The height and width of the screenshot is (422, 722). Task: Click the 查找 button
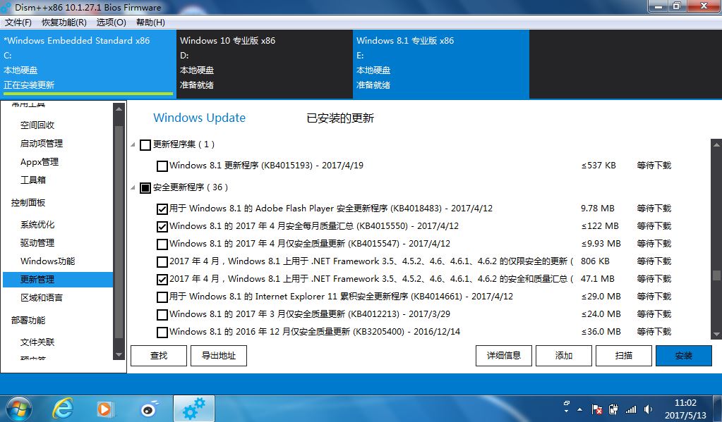point(159,356)
